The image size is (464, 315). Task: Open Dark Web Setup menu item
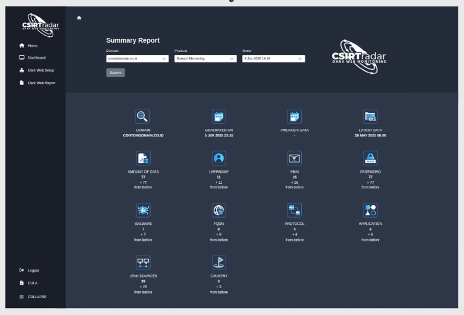click(40, 70)
